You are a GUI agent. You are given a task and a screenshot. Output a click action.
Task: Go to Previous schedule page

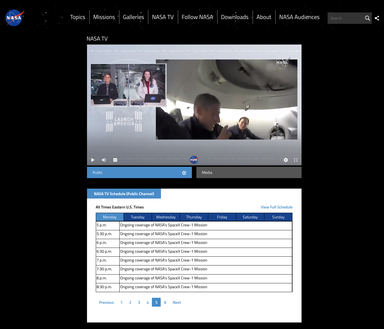106,302
